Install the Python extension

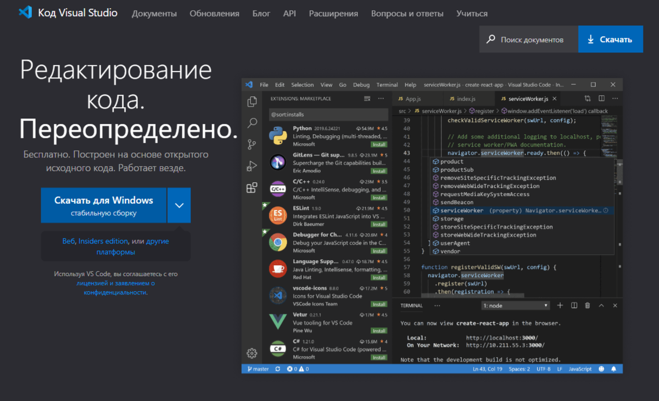[379, 144]
